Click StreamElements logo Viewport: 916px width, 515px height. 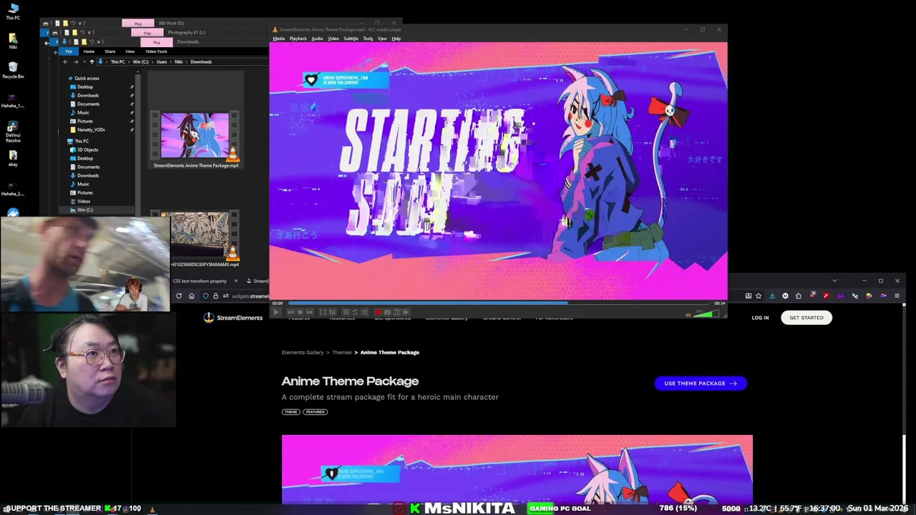(233, 318)
